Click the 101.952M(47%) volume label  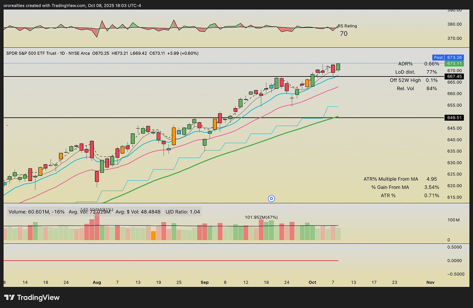pos(261,217)
